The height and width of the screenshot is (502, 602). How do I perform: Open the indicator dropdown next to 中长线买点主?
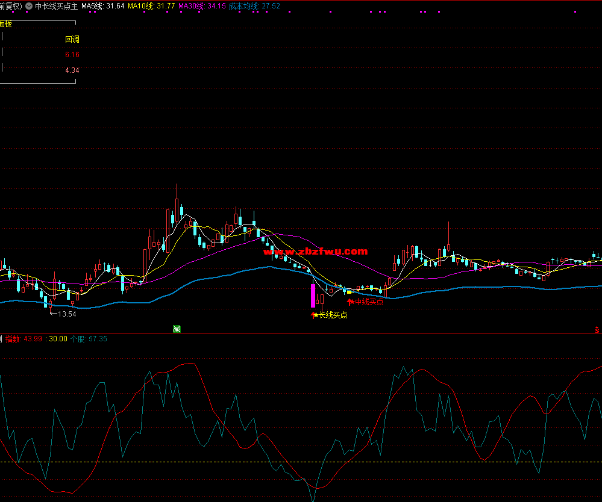[29, 6]
